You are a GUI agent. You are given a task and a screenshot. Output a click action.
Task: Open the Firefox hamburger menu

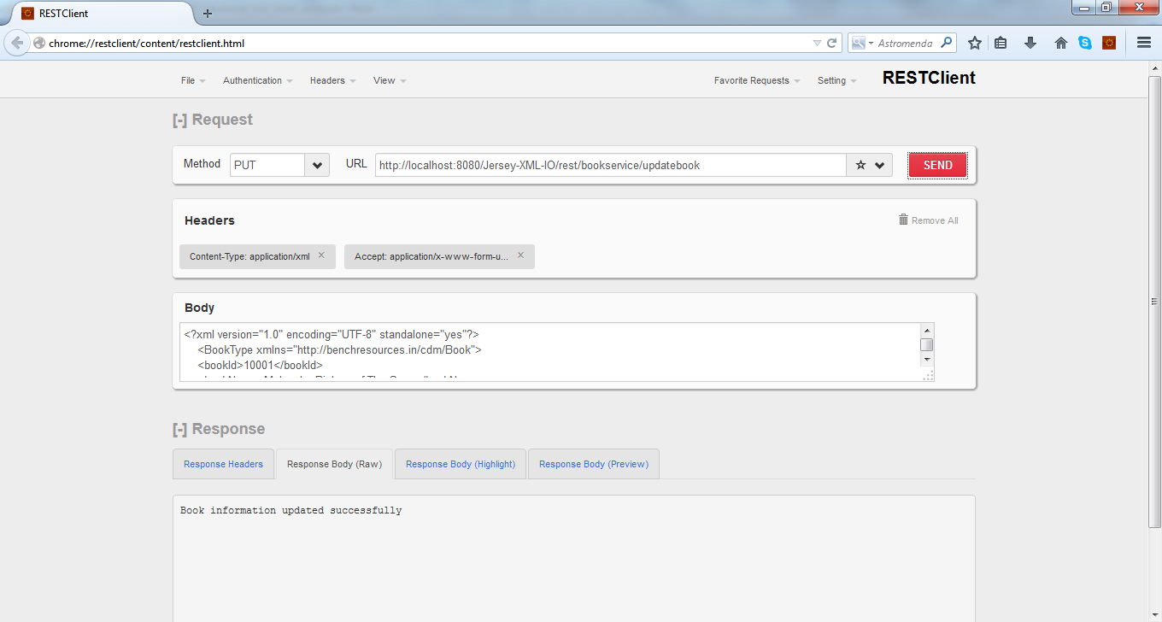pyautogui.click(x=1143, y=43)
